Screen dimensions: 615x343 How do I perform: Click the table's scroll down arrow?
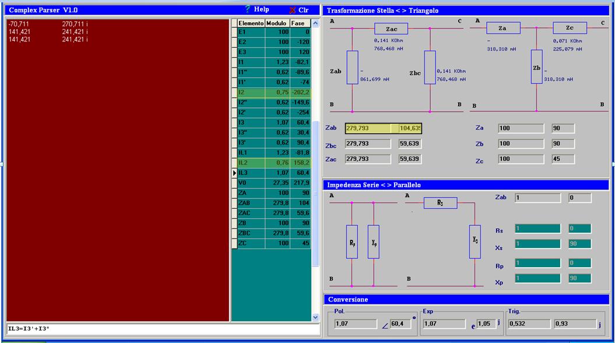[x=315, y=317]
